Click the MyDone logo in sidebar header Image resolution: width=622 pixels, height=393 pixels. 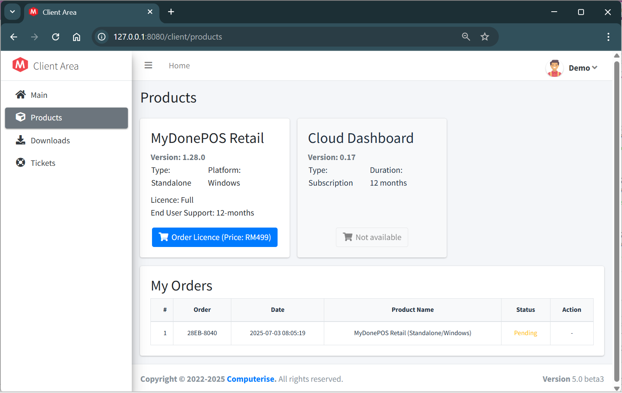20,65
